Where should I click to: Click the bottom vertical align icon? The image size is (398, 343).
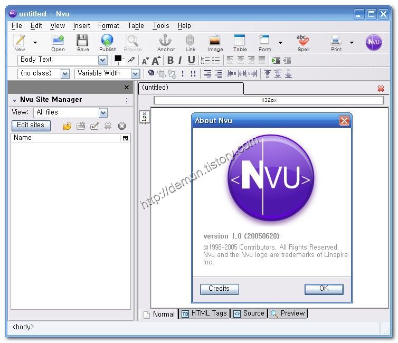tap(288, 74)
